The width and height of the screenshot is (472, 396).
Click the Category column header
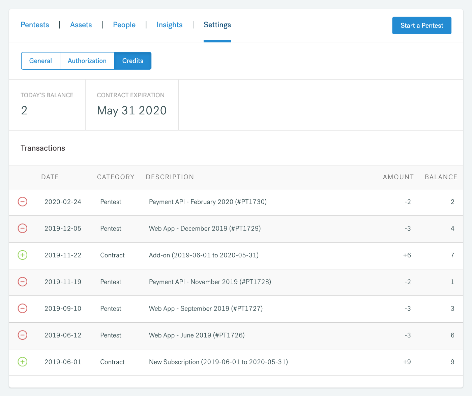click(116, 177)
